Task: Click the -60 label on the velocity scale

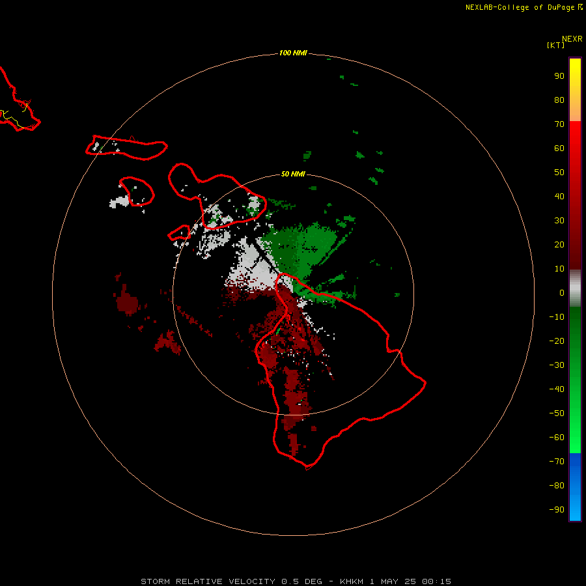Action: 557,438
